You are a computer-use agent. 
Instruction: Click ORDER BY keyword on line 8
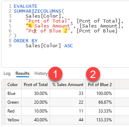(x=25, y=41)
